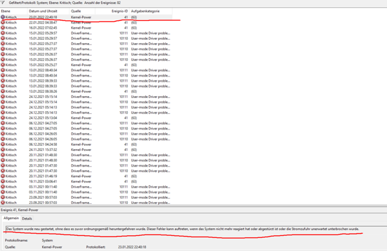
Task: Click critical icon of 06.12.2021 04:26:05 event 10110
Action: (3, 139)
